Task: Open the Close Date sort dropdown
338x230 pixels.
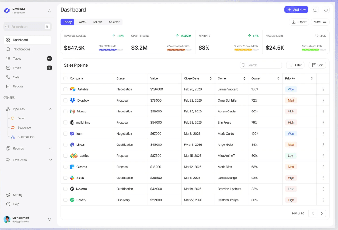Action: pyautogui.click(x=211, y=78)
